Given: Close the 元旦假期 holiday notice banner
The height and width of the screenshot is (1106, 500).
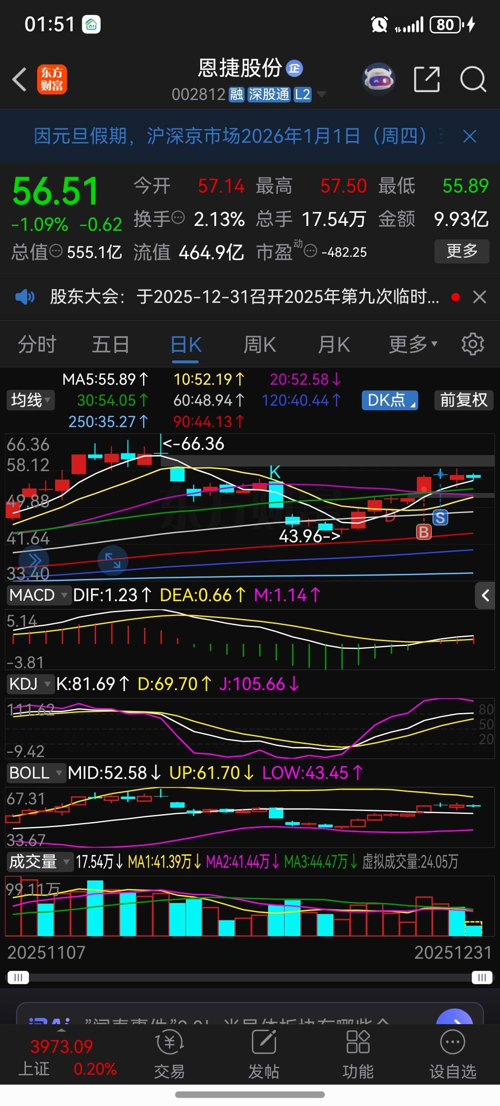Looking at the screenshot, I should click(470, 137).
